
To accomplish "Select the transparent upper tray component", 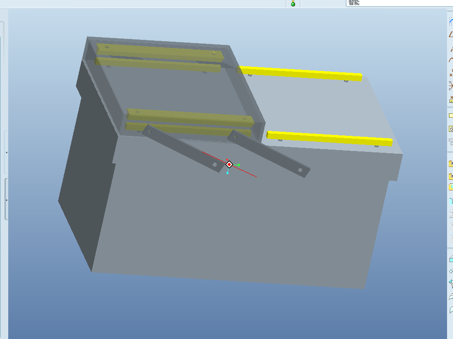I will (x=173, y=90).
